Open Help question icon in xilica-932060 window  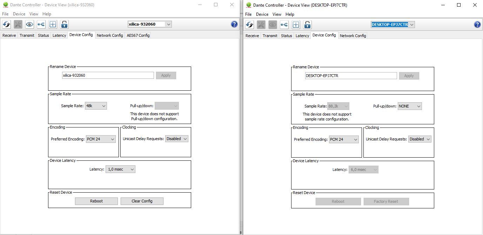click(x=234, y=24)
